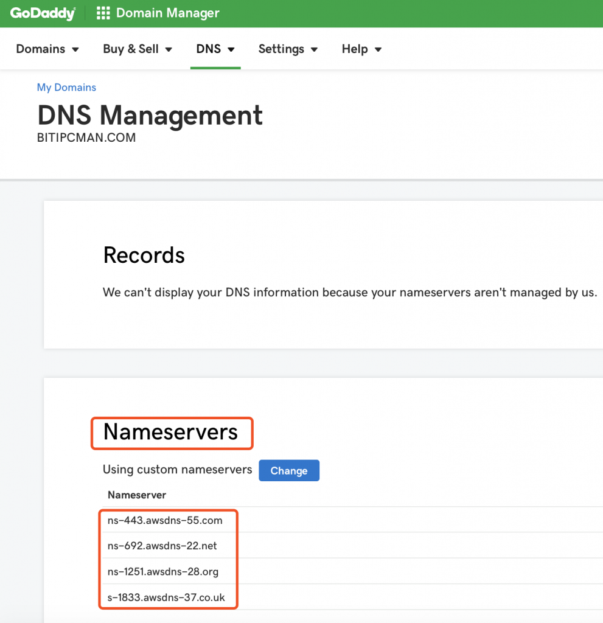Open the Settings dropdown arrow
Viewport: 603px width, 623px height.
314,50
